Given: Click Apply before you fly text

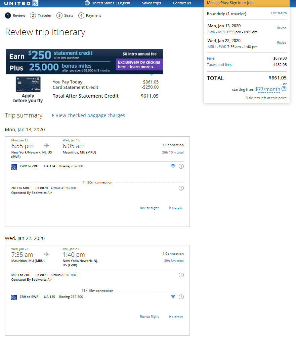Looking at the screenshot, I should pyautogui.click(x=28, y=98).
